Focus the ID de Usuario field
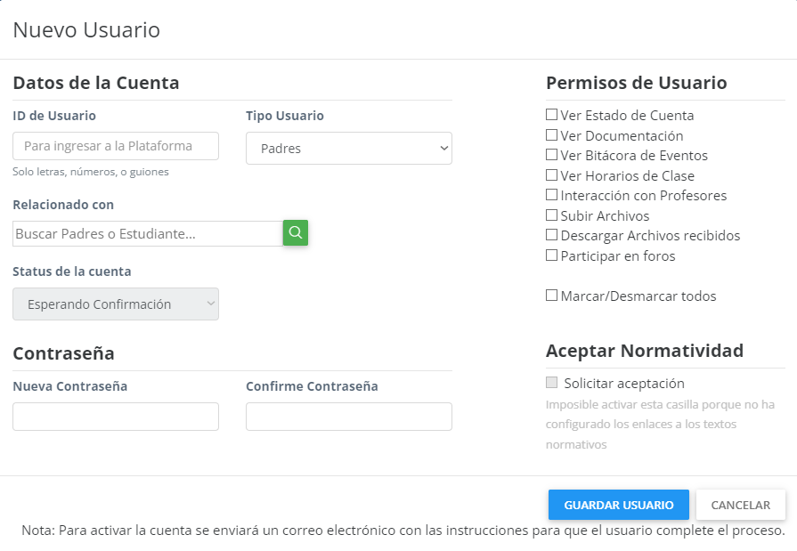This screenshot has height=551, width=797. coord(116,146)
